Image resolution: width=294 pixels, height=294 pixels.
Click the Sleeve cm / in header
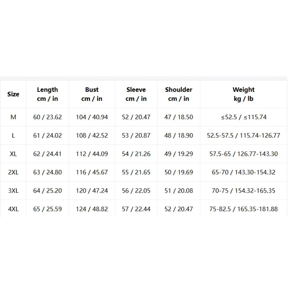tap(136, 94)
